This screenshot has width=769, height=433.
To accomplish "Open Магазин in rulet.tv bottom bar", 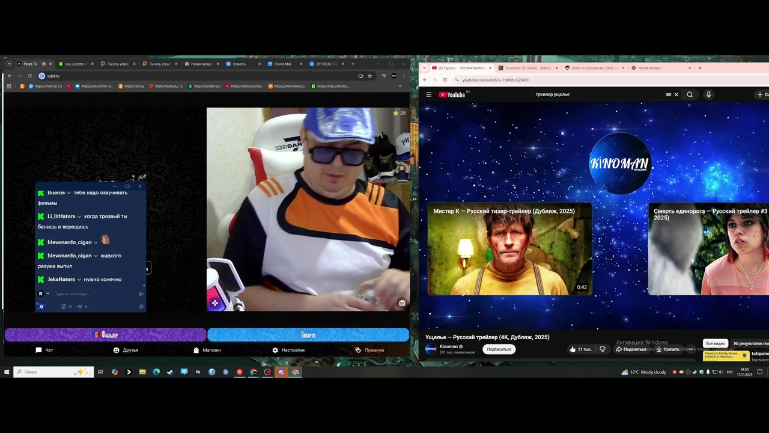I will (x=207, y=350).
